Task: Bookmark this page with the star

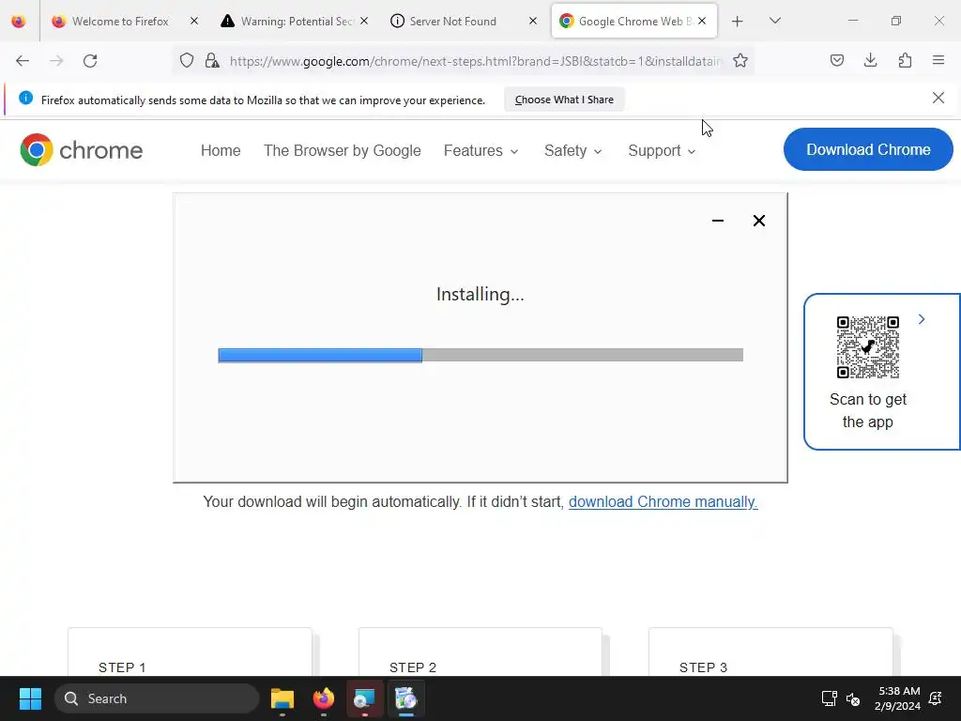Action: tap(740, 60)
